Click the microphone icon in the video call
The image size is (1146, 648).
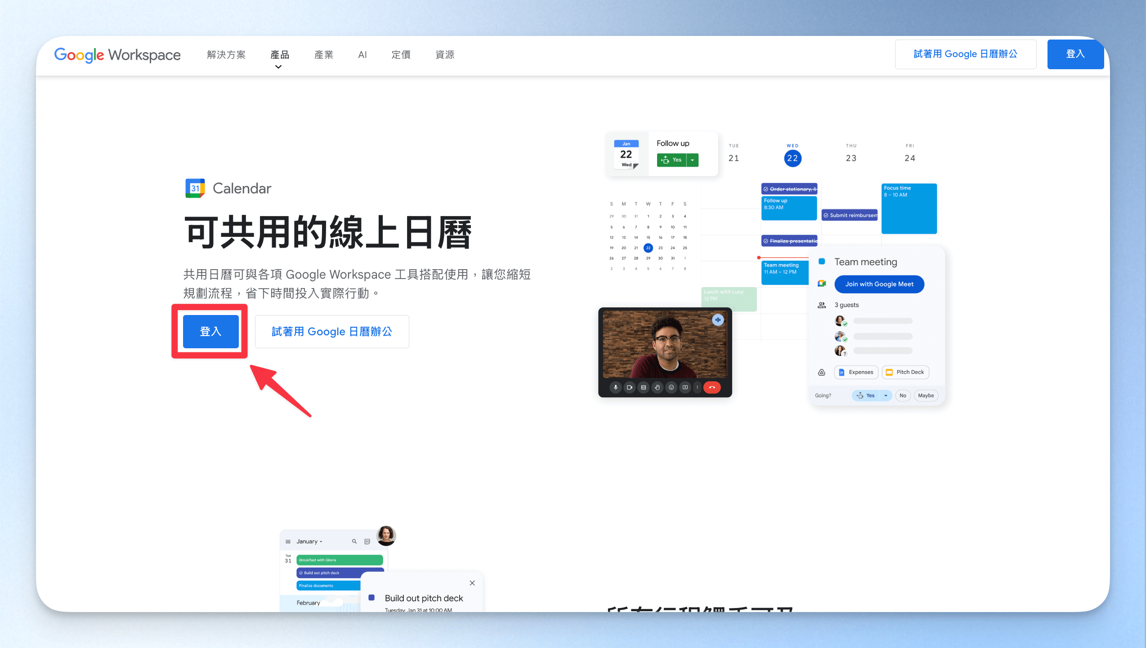[x=616, y=387]
